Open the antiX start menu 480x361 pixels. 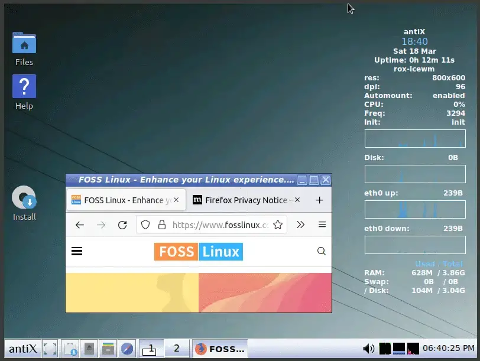(x=22, y=349)
